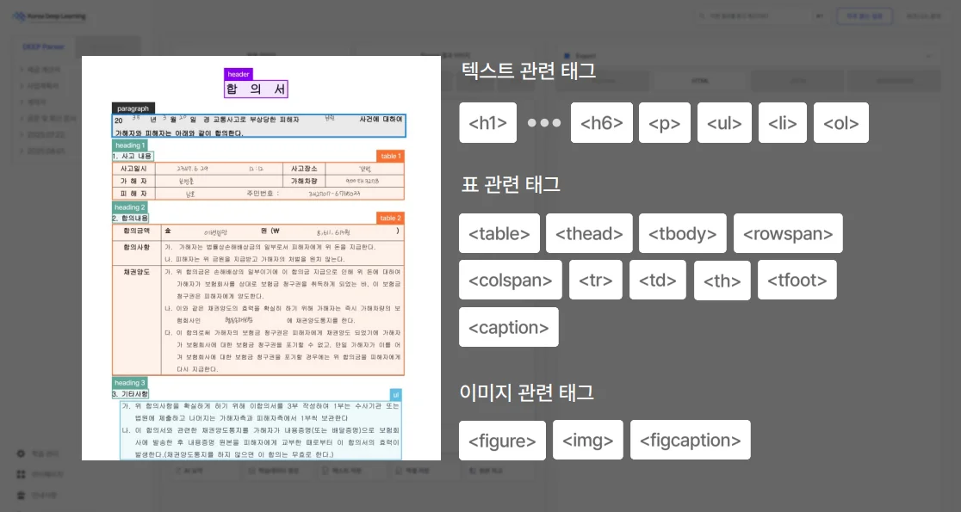Click the orange table 1 label

coord(389,156)
